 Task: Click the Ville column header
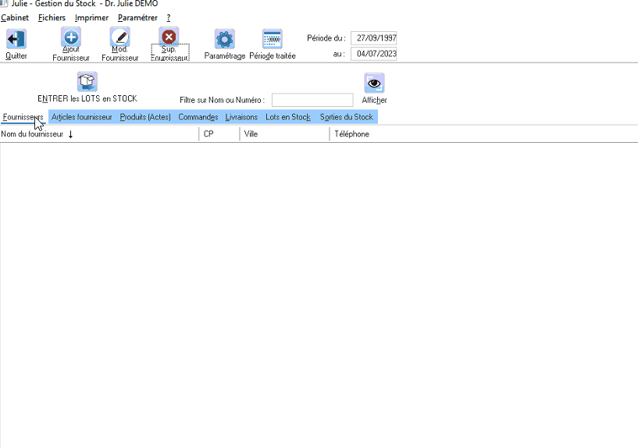[284, 133]
